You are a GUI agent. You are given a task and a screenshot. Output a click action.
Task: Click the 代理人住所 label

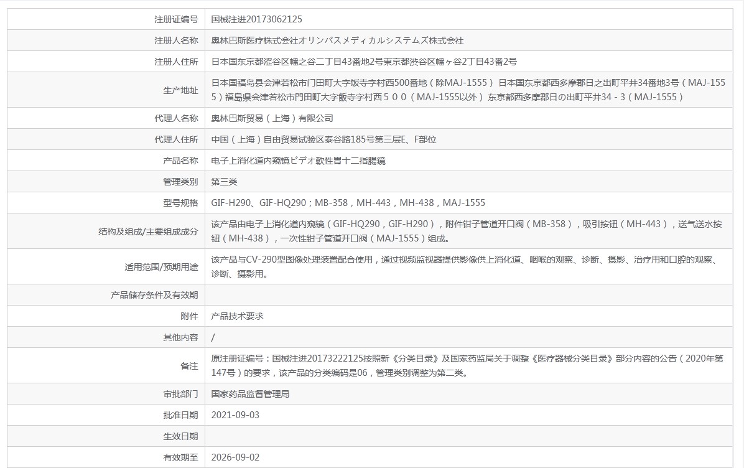coord(176,139)
